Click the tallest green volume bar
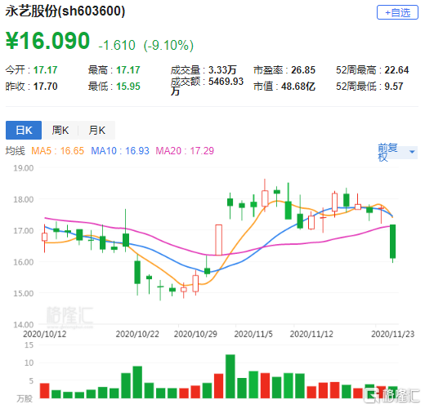 [230, 376]
